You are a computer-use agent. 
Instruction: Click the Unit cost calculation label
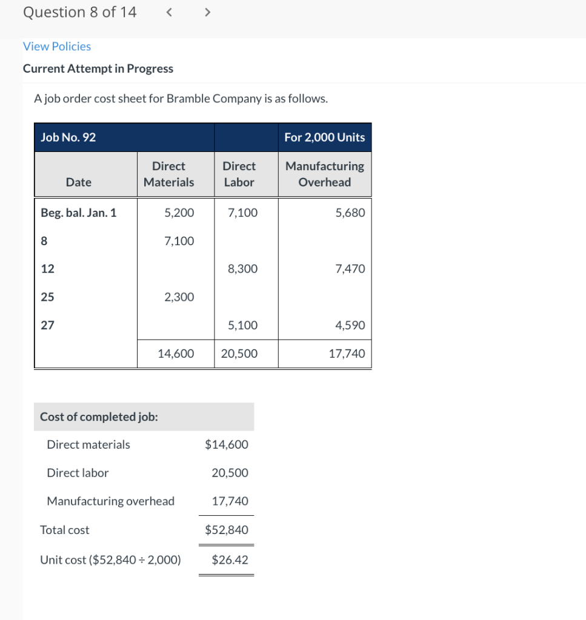110,559
